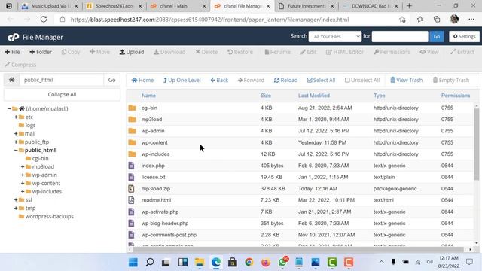Open the Upload tool
The height and width of the screenshot is (271, 482).
132,52
